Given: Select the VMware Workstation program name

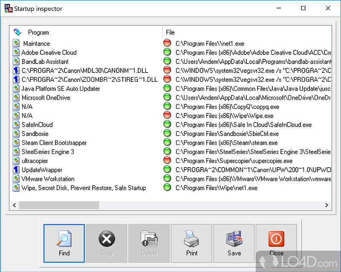Looking at the screenshot, I should click(48, 179).
